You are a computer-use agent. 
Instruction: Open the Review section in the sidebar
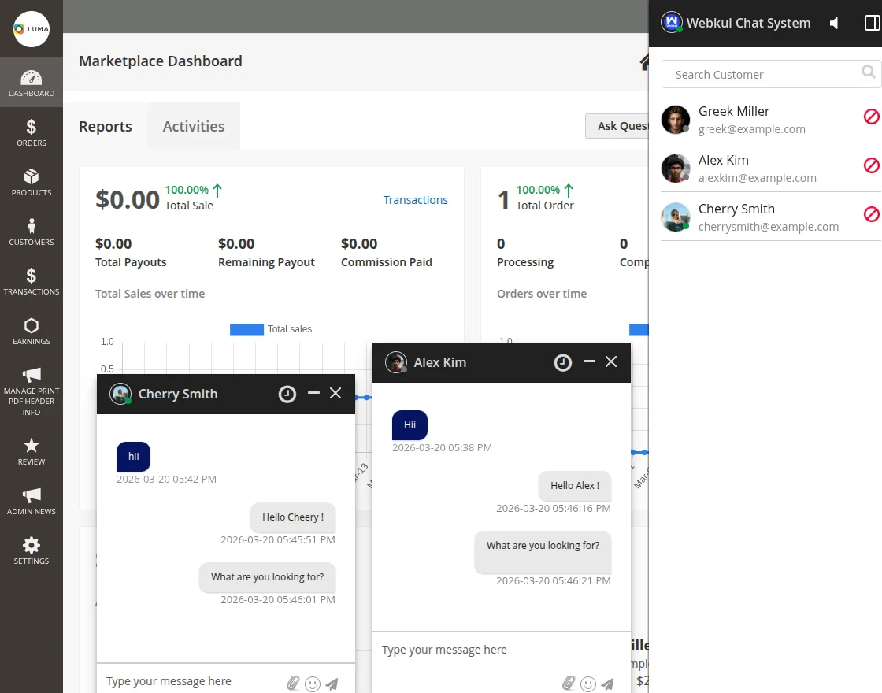pos(31,450)
